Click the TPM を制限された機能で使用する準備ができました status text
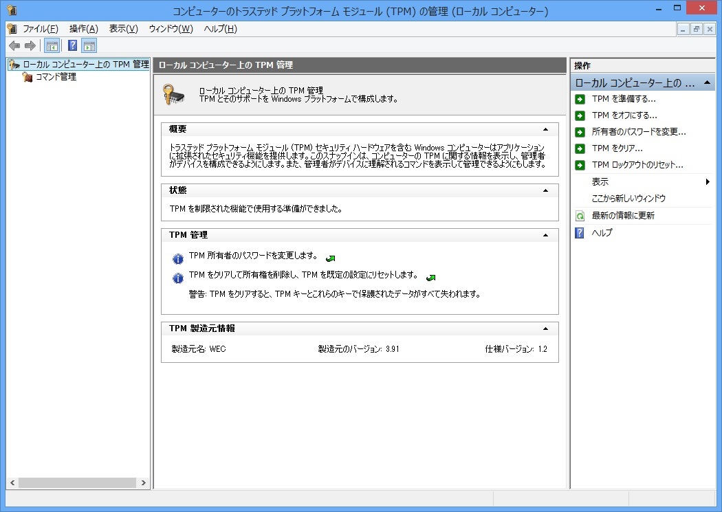This screenshot has width=722, height=512. [x=256, y=209]
